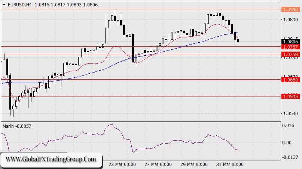Click the -0.0137 oscillator scale value
Viewport: 302px width, 169px height.
(x=290, y=157)
